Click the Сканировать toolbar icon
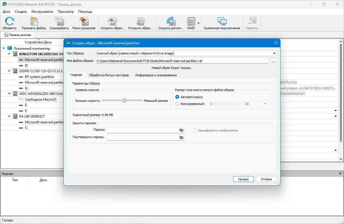 coord(59,21)
